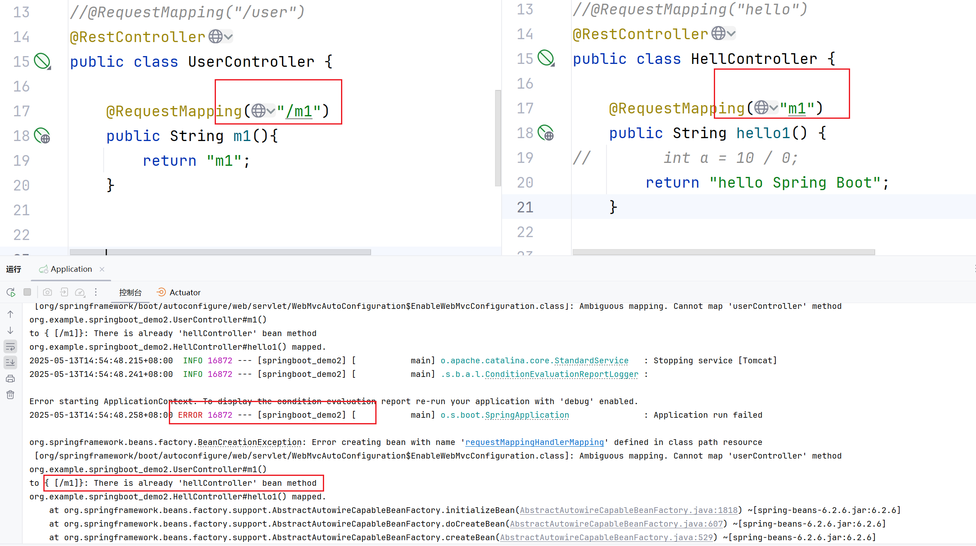This screenshot has height=546, width=976.
Task: Jump to previous stack trace with the up arrow
Action: click(10, 314)
